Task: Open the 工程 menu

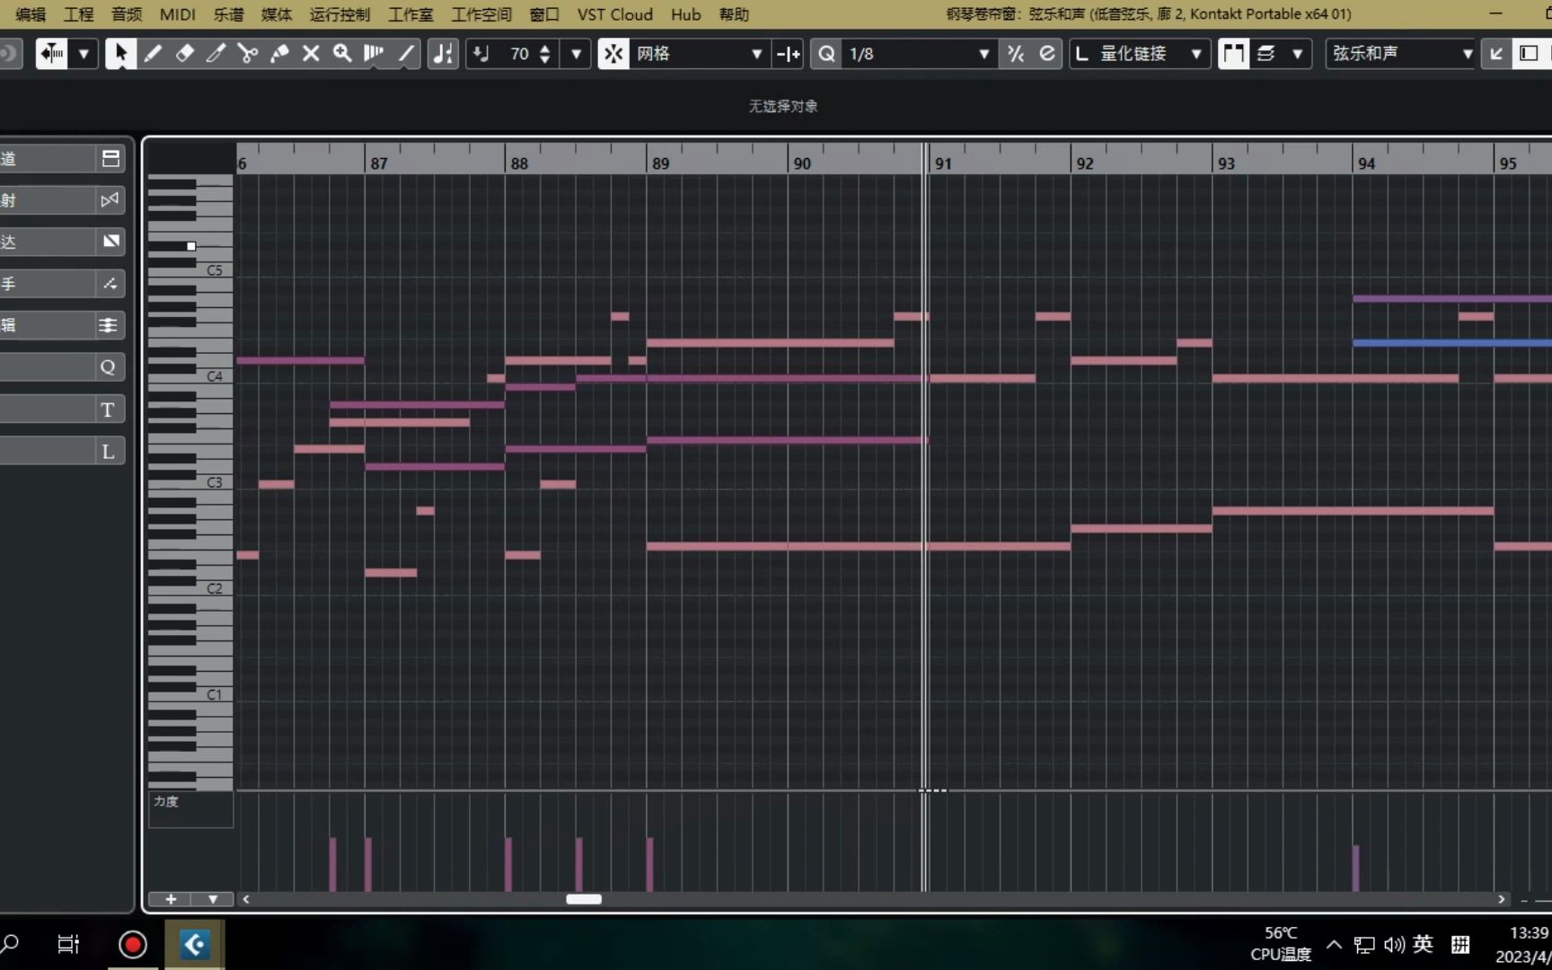Action: (x=78, y=14)
